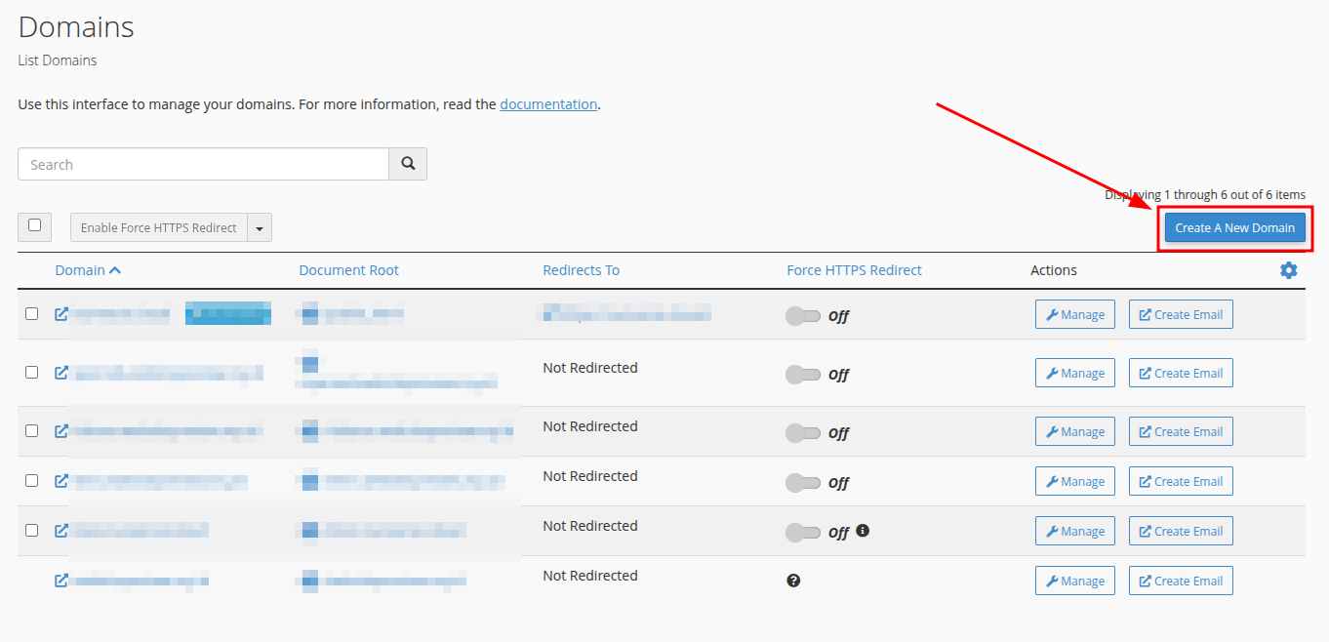
Task: Click external link icon in first domain row
Action: tap(61, 314)
